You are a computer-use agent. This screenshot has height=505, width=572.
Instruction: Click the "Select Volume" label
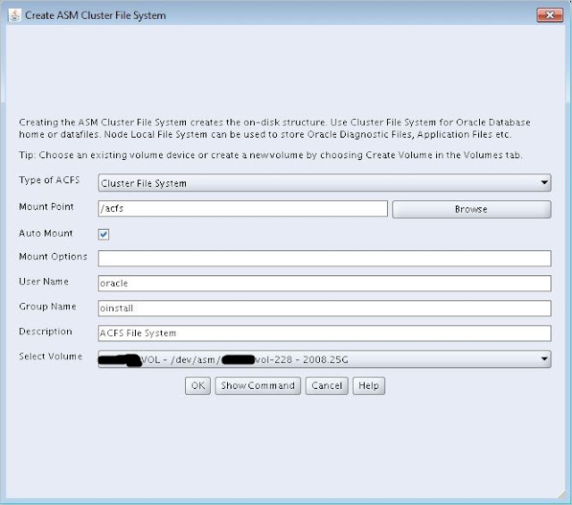(x=50, y=356)
